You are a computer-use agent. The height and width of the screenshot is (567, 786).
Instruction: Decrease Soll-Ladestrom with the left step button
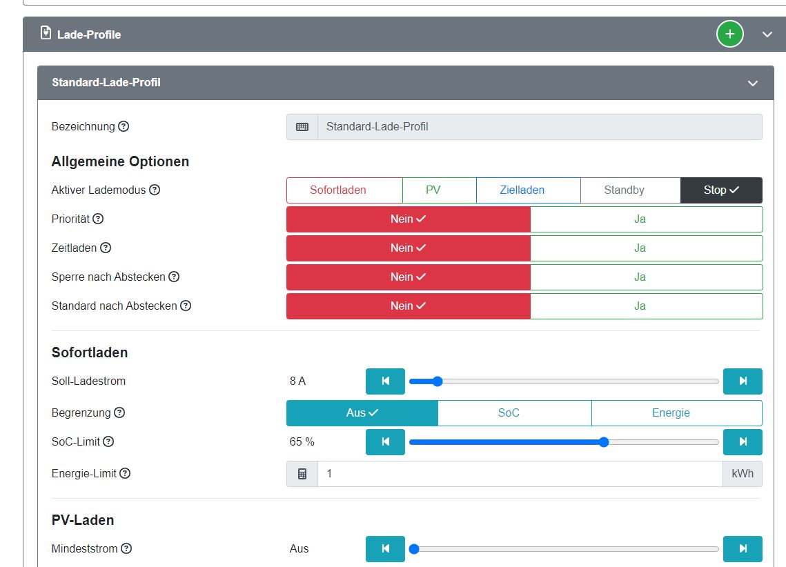tap(385, 381)
